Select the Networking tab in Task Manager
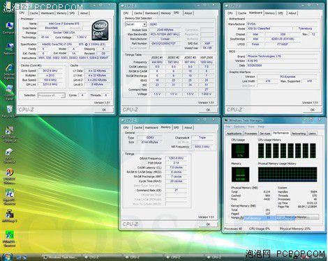Image resolution: width=328 pixels, height=261 pixels. click(x=299, y=134)
